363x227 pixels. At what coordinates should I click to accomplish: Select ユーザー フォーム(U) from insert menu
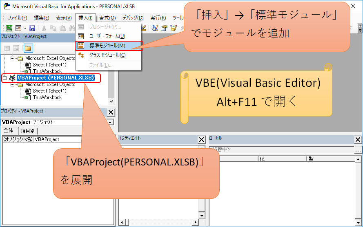108,36
